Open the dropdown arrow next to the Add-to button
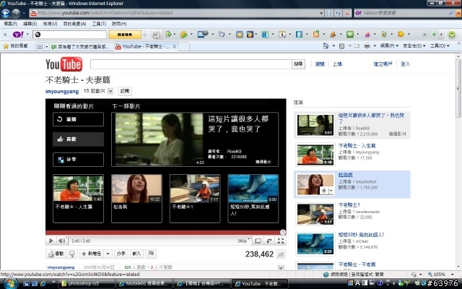The height and width of the screenshot is (289, 462). pyautogui.click(x=108, y=254)
